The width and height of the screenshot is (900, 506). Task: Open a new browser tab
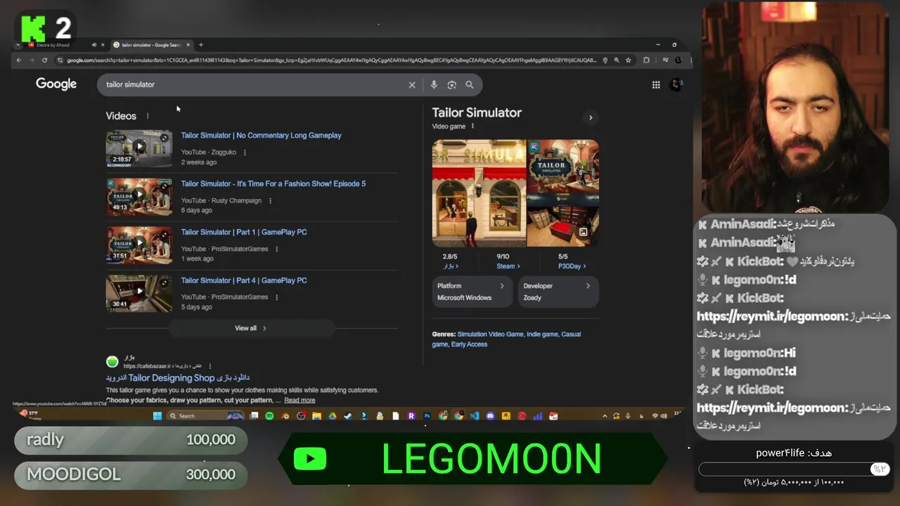(x=201, y=45)
